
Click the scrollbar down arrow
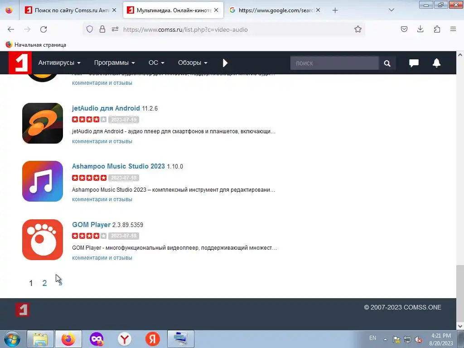460,326
